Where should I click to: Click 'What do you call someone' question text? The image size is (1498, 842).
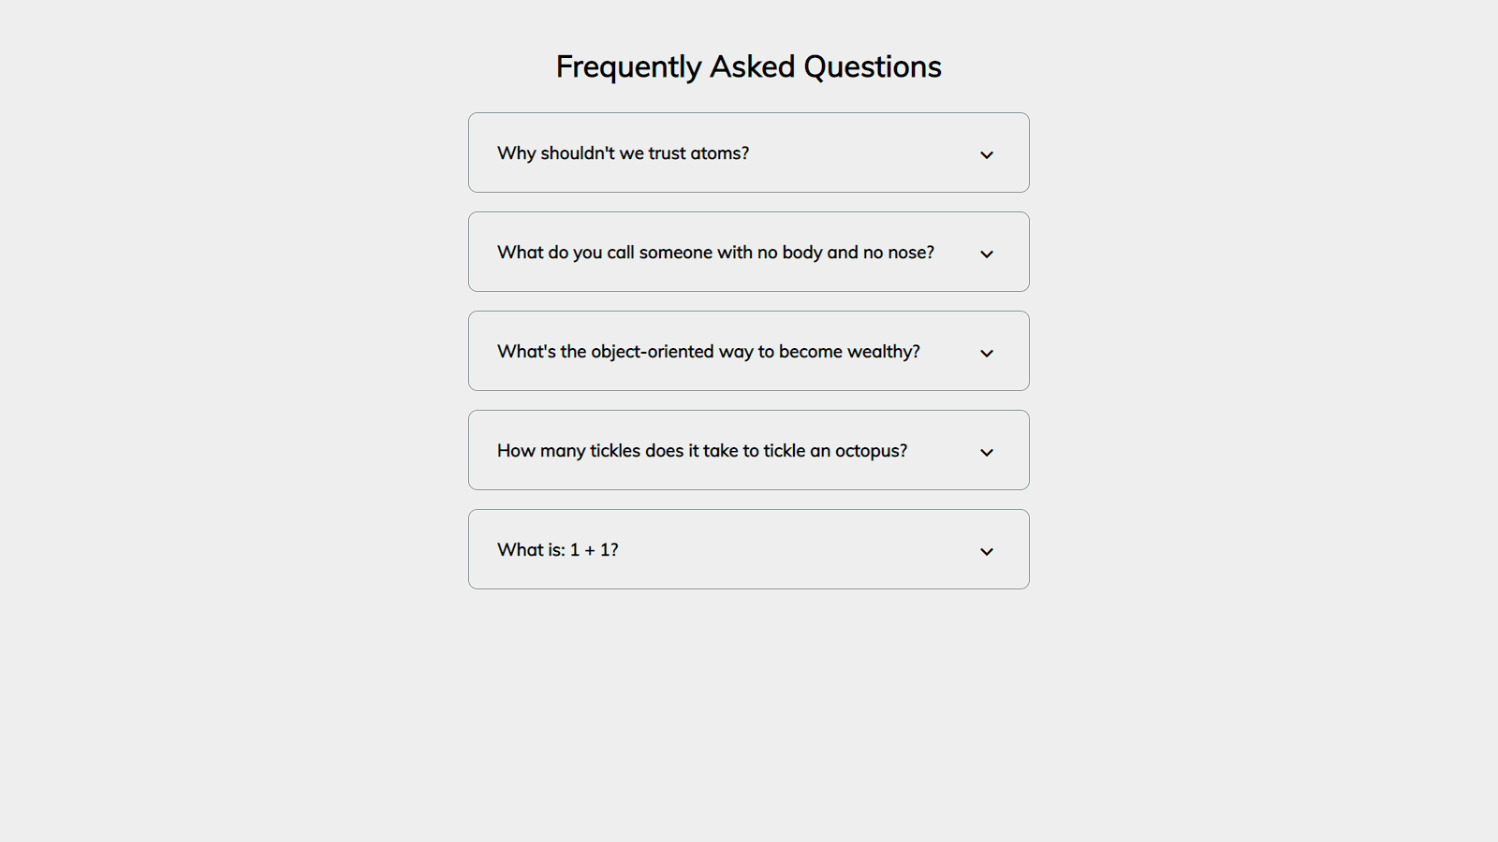pos(715,253)
